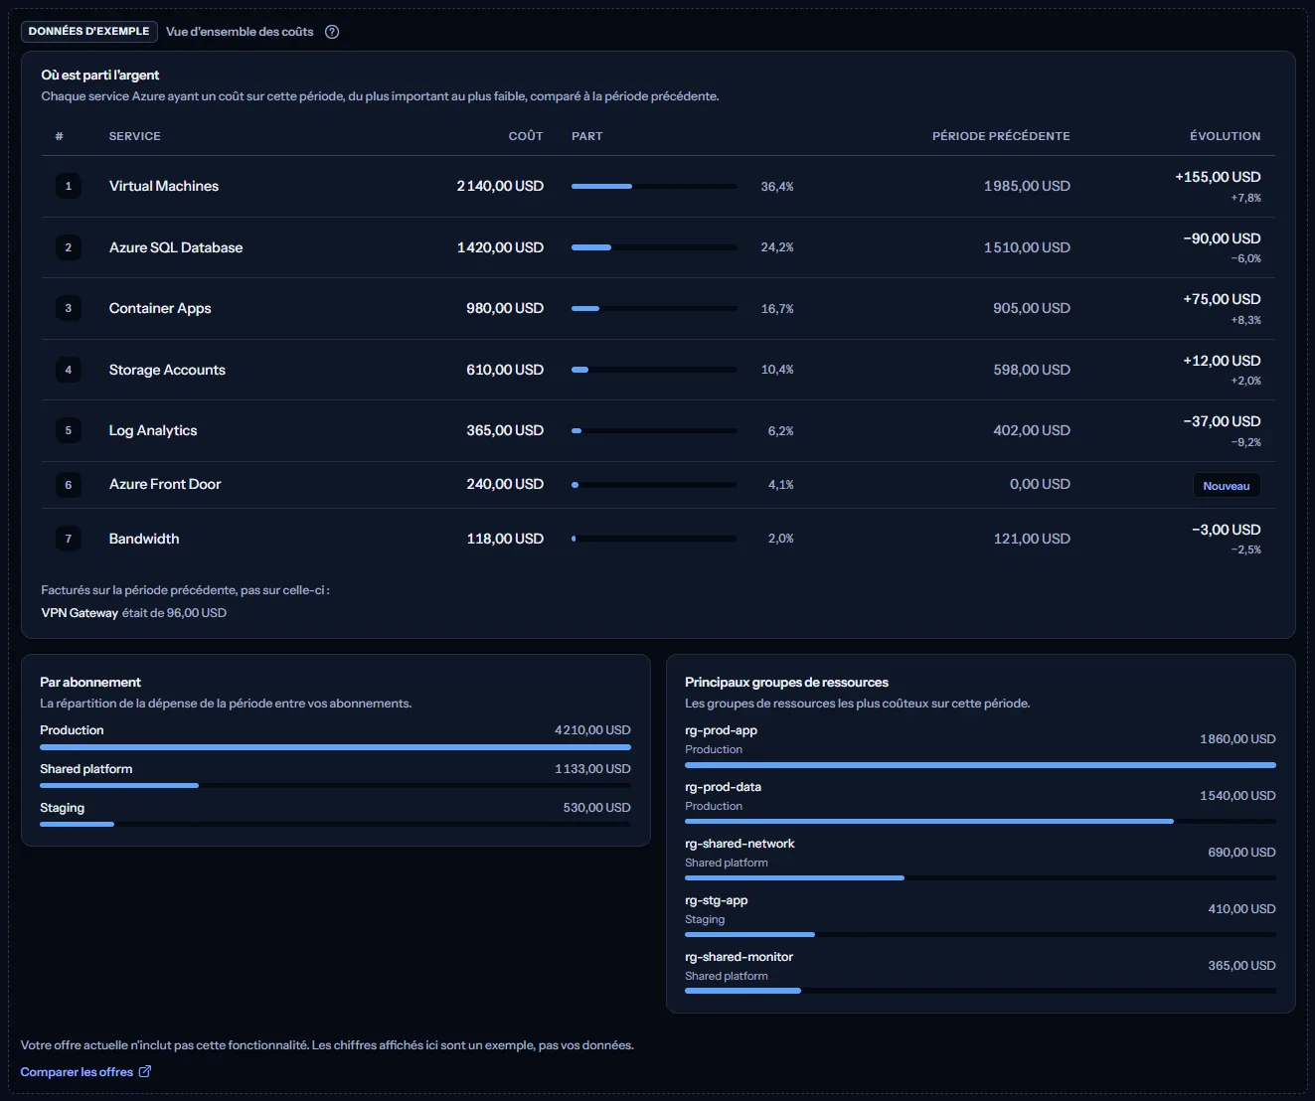Screen dimensions: 1315x1101
Task: Click the +155,00 USD evolution value
Action: pyautogui.click(x=1218, y=177)
